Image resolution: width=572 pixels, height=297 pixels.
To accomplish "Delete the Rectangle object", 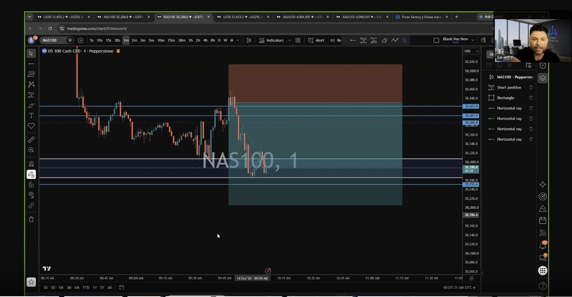I will [531, 98].
